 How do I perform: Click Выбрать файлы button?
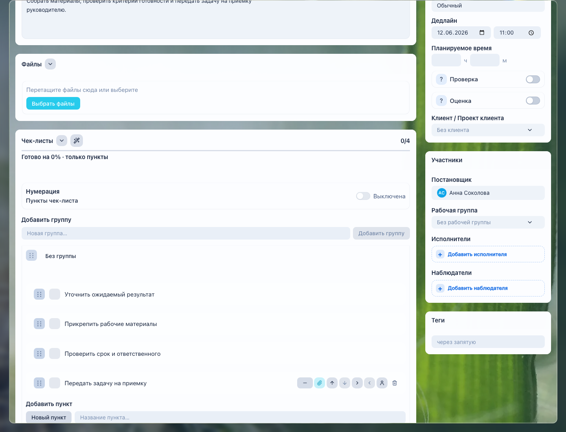point(53,104)
